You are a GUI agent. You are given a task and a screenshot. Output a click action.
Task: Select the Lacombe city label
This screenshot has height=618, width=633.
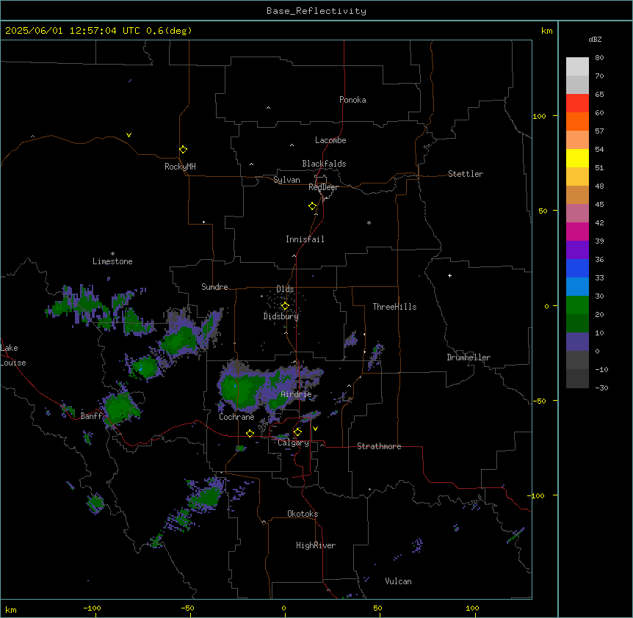[x=330, y=140]
